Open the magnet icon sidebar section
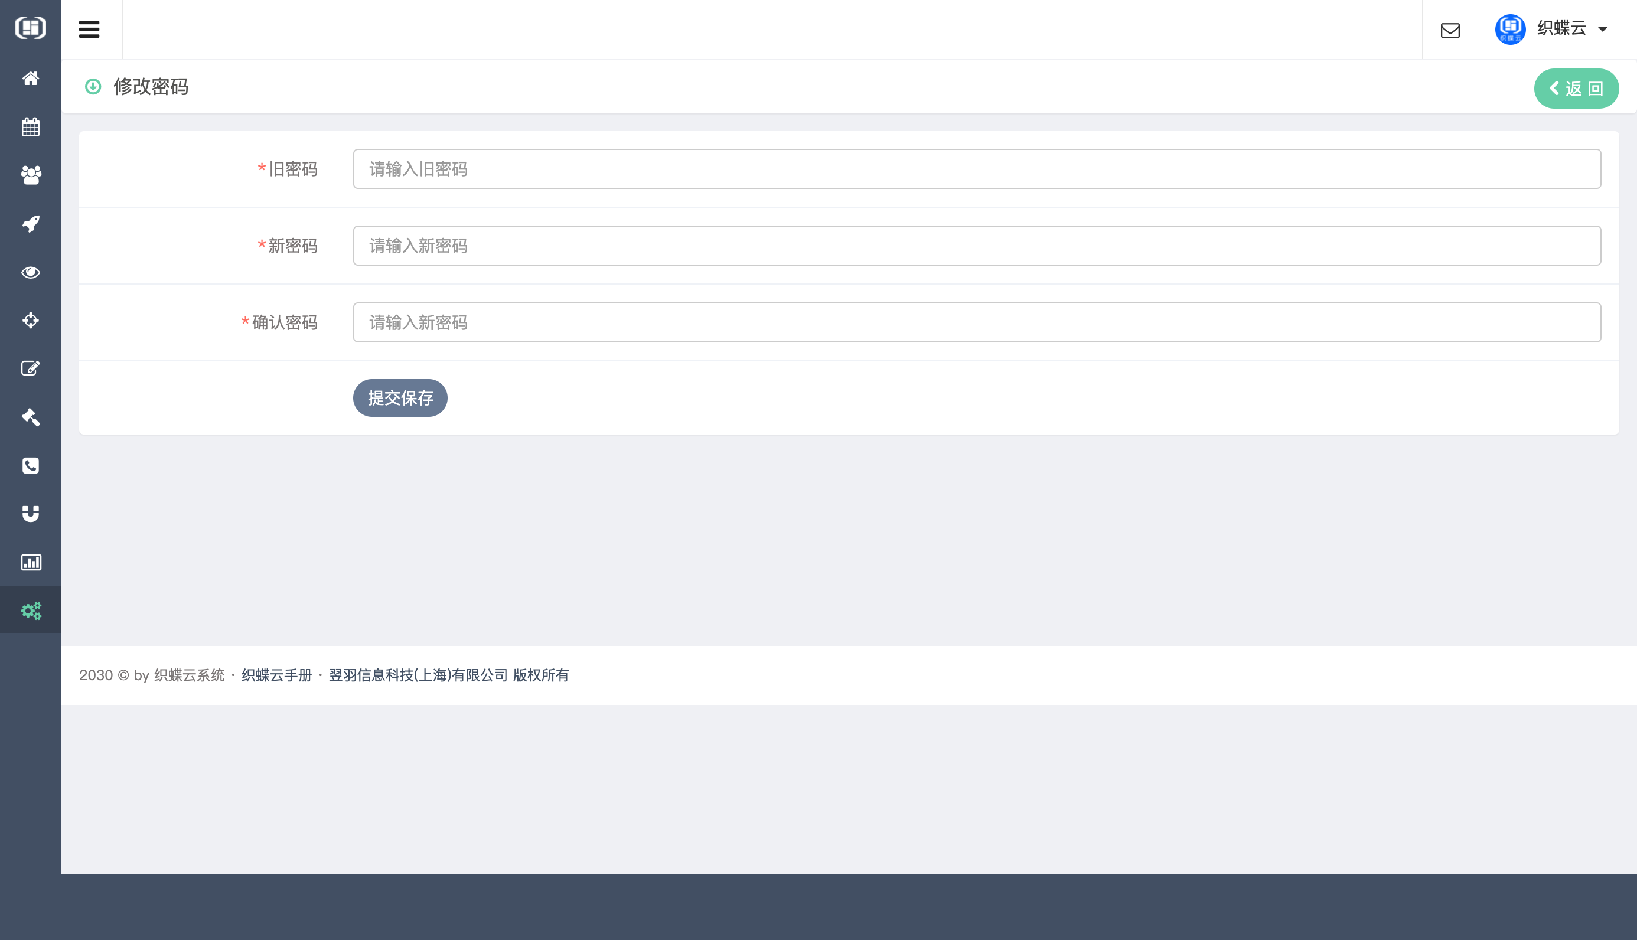 click(30, 514)
